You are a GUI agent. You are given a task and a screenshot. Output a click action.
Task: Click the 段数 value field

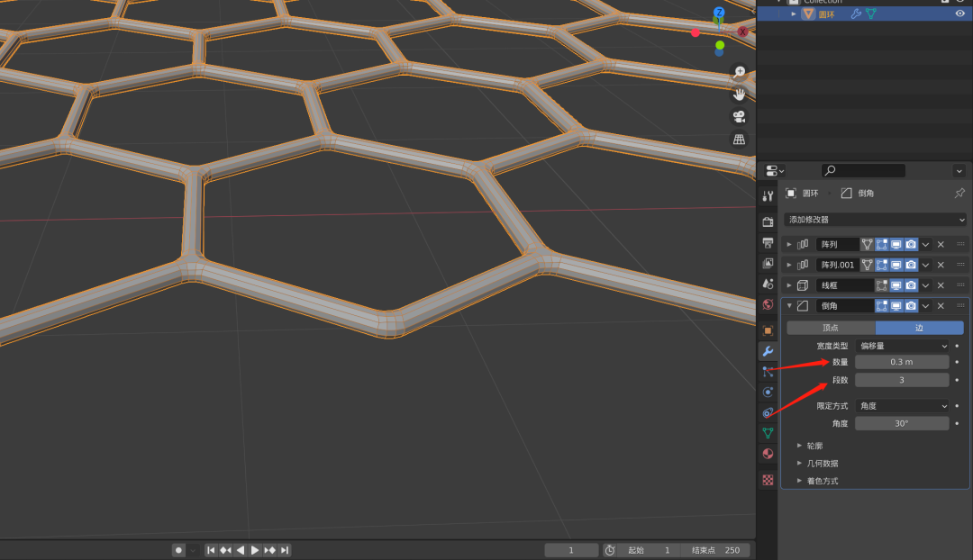(902, 380)
